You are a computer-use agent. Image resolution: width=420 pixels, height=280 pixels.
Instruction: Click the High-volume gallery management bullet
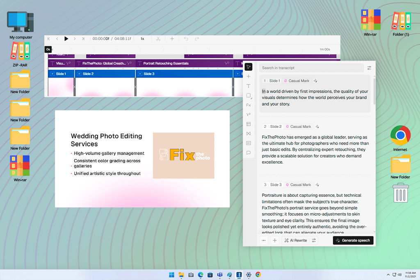(x=109, y=153)
